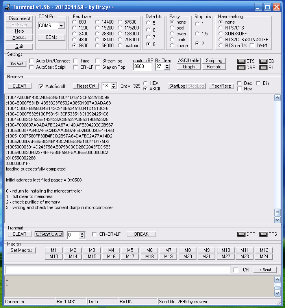Select 19200 baud rate
The image size is (285, 308).
point(97,28)
